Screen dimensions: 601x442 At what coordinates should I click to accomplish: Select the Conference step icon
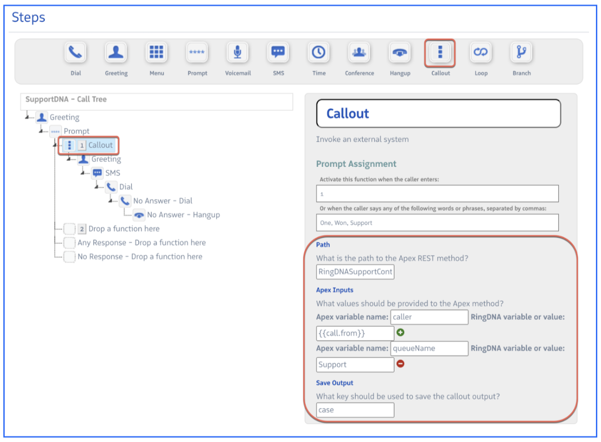click(359, 53)
